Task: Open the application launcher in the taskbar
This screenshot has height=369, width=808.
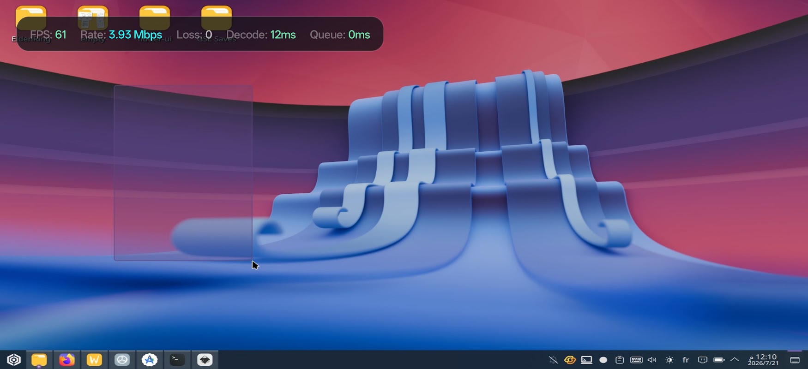Action: point(13,360)
